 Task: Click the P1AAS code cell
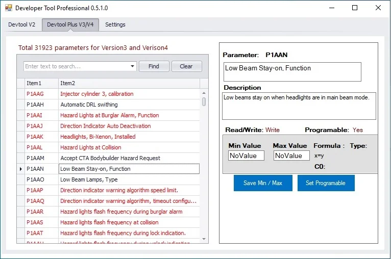click(x=42, y=222)
